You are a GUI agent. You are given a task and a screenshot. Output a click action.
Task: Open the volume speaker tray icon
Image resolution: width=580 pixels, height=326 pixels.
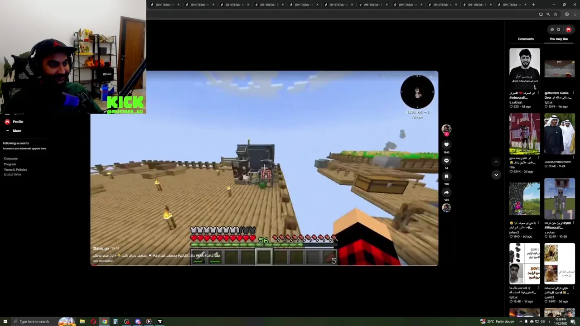tap(542, 321)
